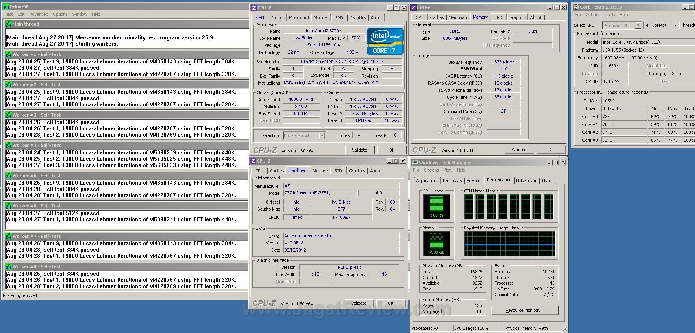Viewport: 695px width, 333px height.
Task: Click OK in the CPU-Z Memory window
Action: [x=551, y=150]
